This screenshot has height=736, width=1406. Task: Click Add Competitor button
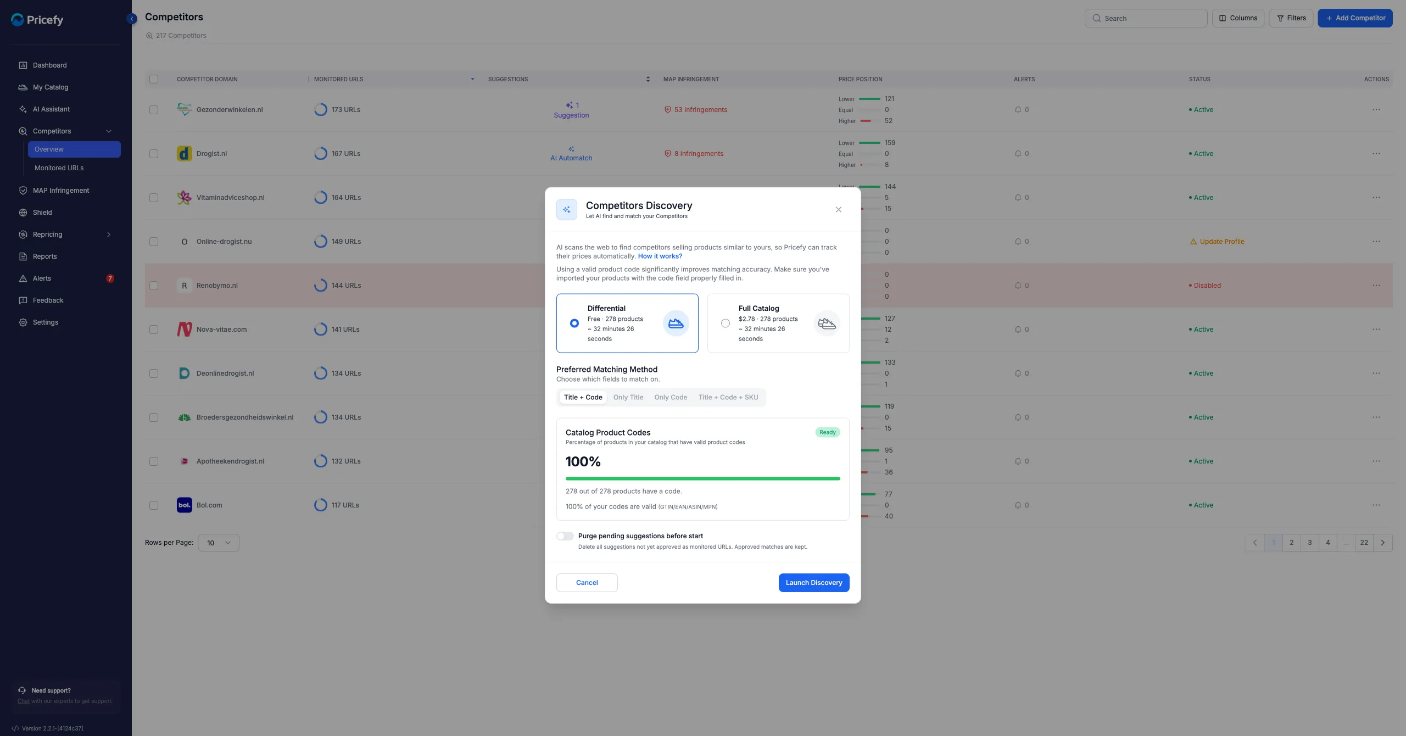click(x=1355, y=18)
